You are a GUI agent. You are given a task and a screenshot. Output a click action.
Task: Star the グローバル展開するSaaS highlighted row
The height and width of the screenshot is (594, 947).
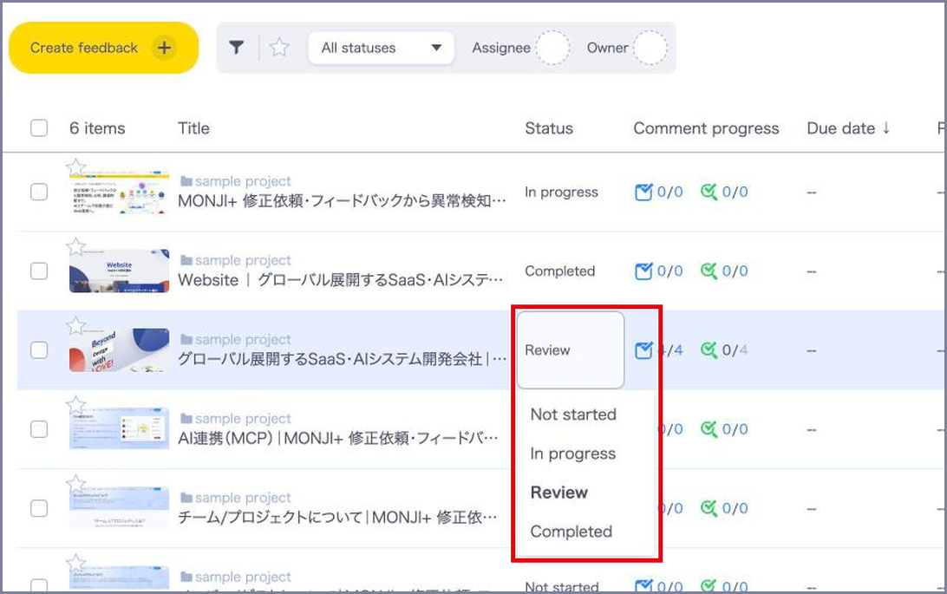coord(76,325)
